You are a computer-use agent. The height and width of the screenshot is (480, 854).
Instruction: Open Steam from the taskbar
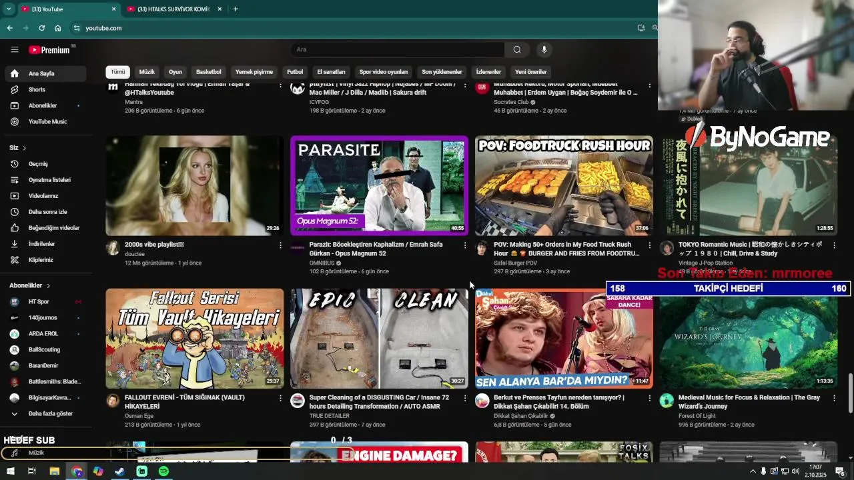point(119,471)
